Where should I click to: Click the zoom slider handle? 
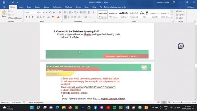[182, 102]
